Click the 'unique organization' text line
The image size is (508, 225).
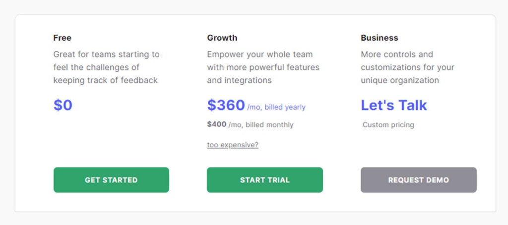(400, 80)
